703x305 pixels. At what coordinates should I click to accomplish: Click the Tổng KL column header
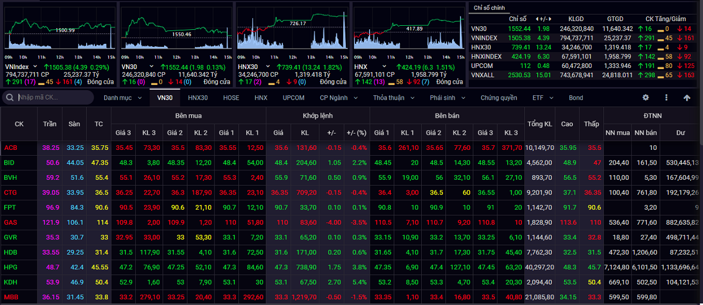coord(539,124)
